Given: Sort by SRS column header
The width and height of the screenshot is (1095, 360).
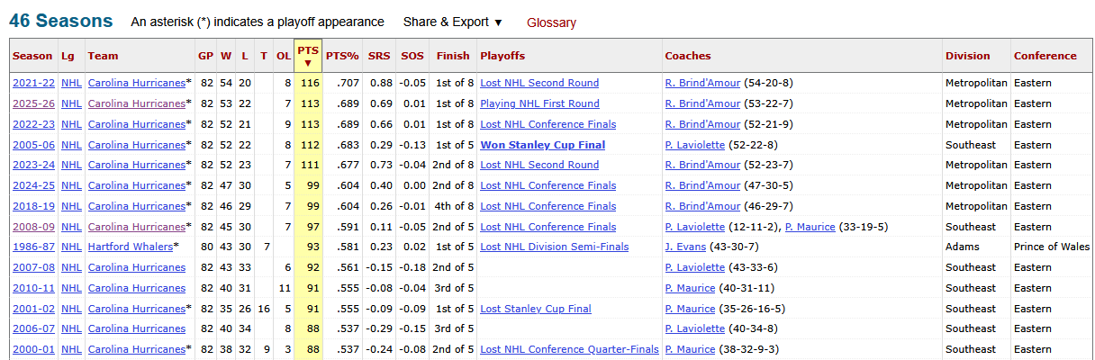Looking at the screenshot, I should pyautogui.click(x=379, y=56).
